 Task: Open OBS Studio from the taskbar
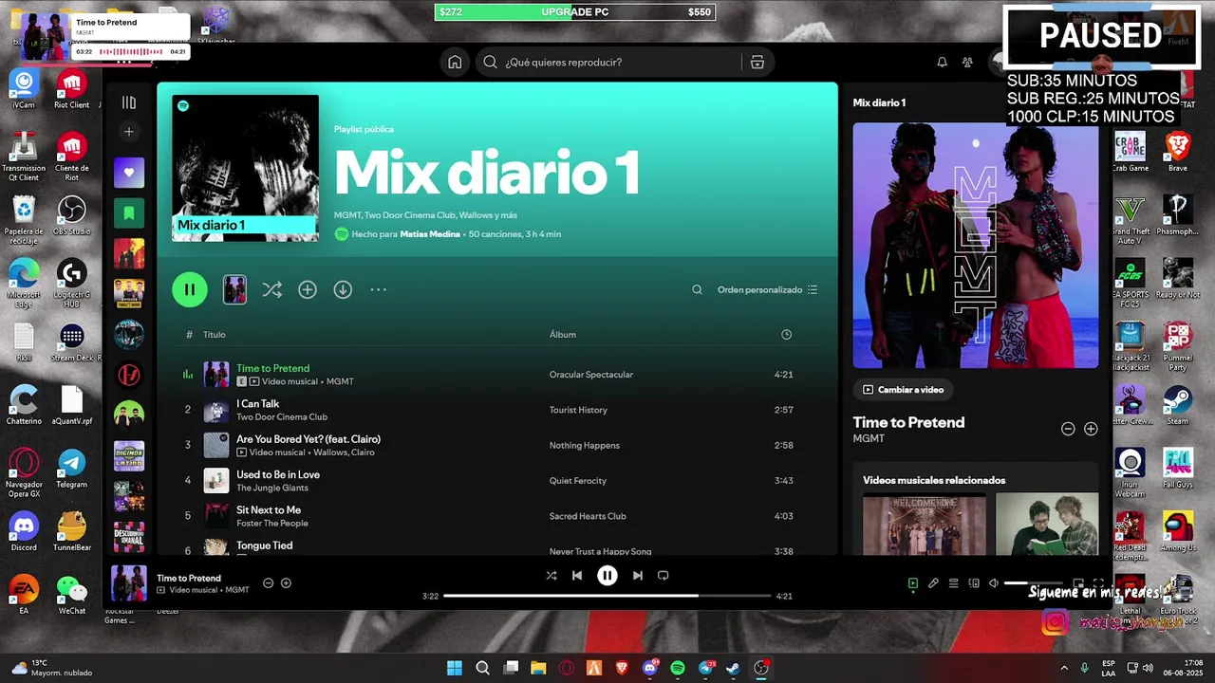[x=760, y=668]
